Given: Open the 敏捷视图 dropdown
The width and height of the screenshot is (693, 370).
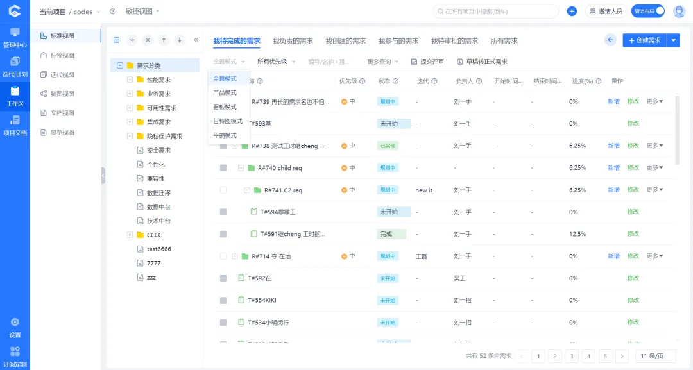Looking at the screenshot, I should pos(142,12).
